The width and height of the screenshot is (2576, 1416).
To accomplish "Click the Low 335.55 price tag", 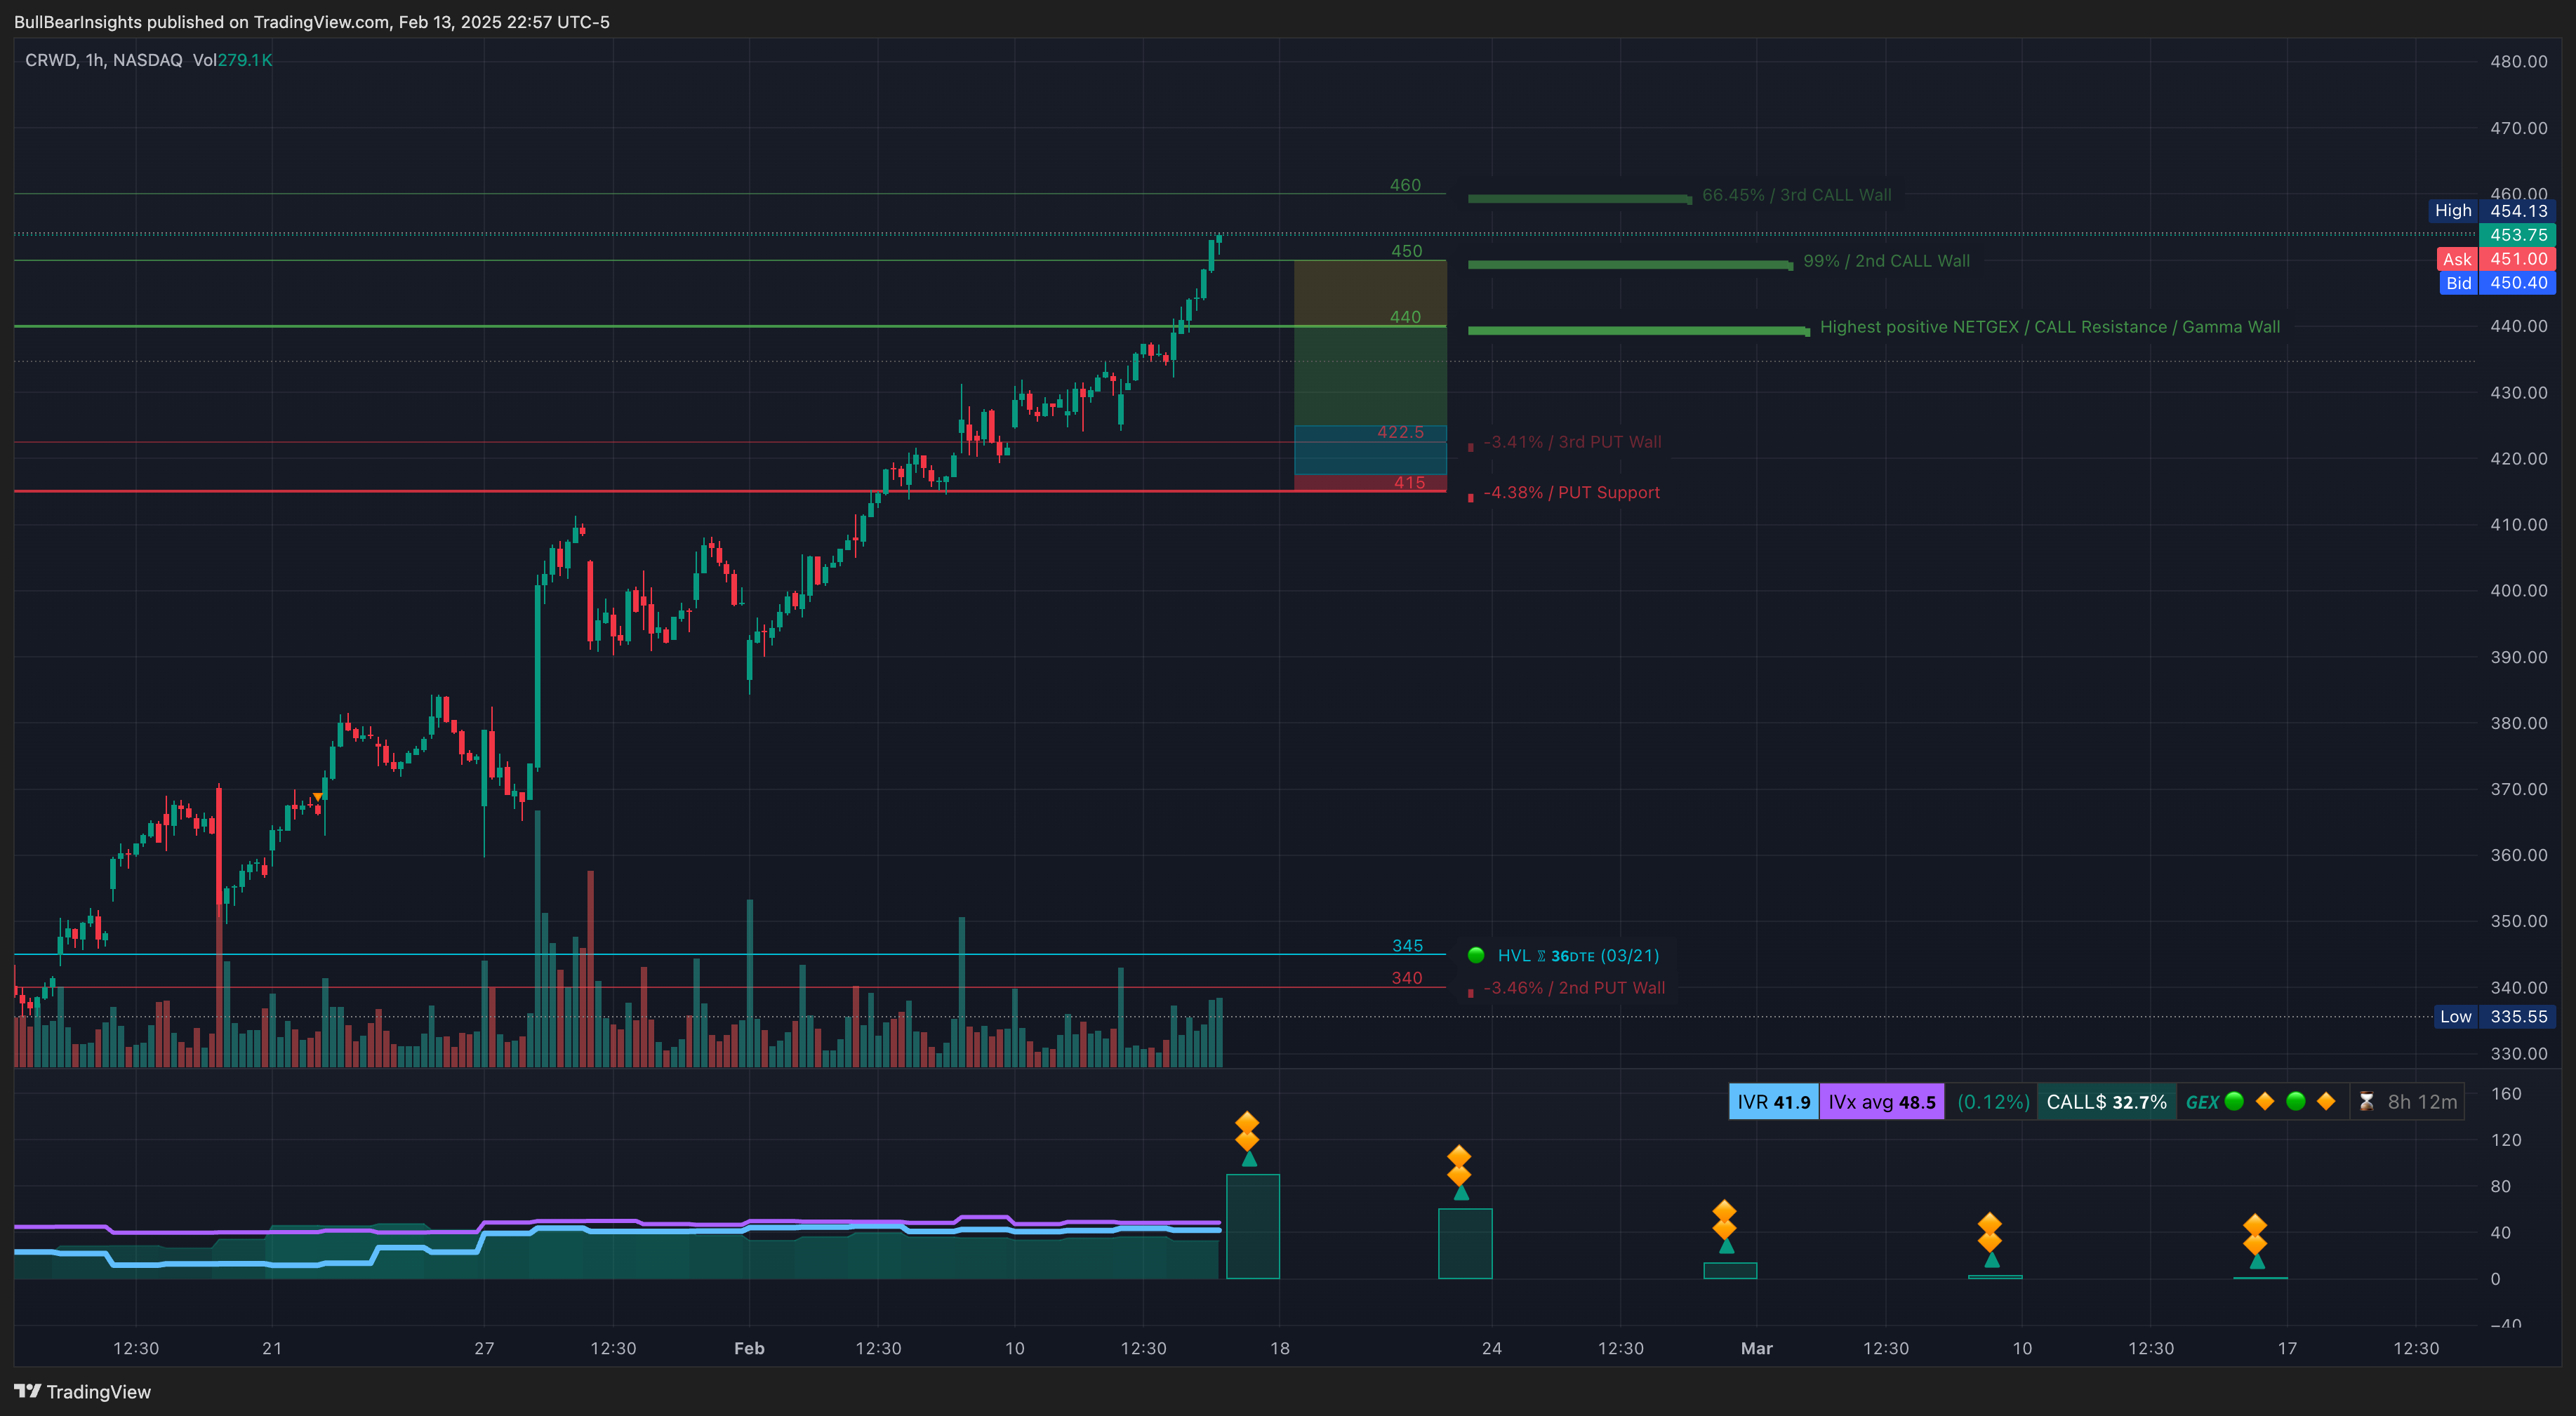I will click(x=2494, y=1017).
